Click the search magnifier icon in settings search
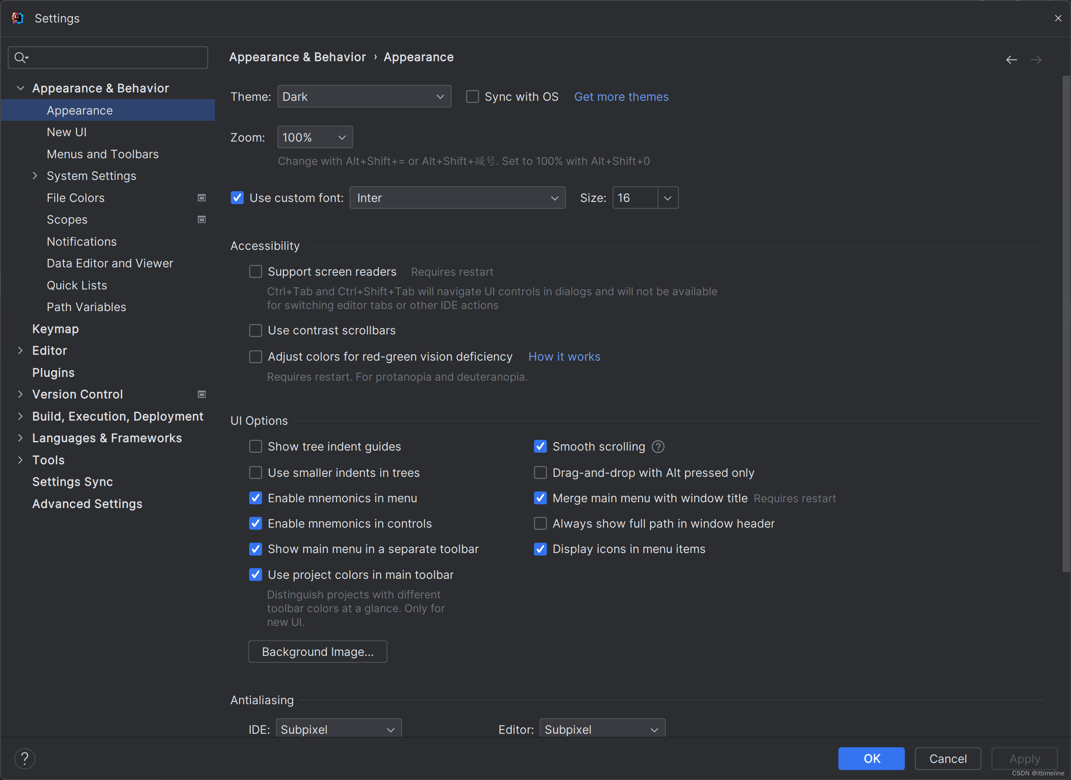 [21, 57]
